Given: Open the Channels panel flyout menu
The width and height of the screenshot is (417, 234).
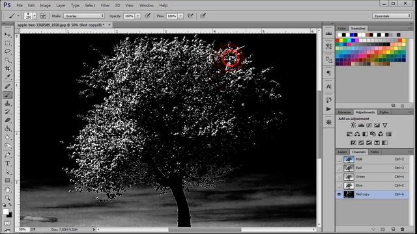Looking at the screenshot, I should point(410,151).
